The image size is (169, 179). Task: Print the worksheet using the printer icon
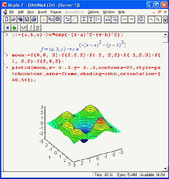(34, 19)
